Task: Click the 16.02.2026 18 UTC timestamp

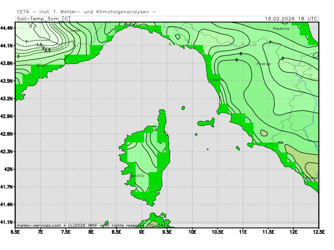Action: pos(291,19)
